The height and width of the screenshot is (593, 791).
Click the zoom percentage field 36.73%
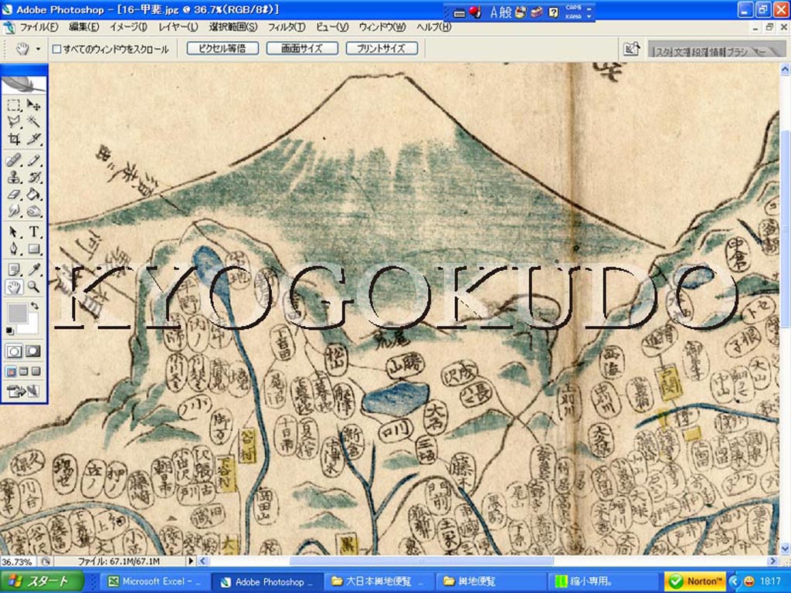[x=17, y=561]
